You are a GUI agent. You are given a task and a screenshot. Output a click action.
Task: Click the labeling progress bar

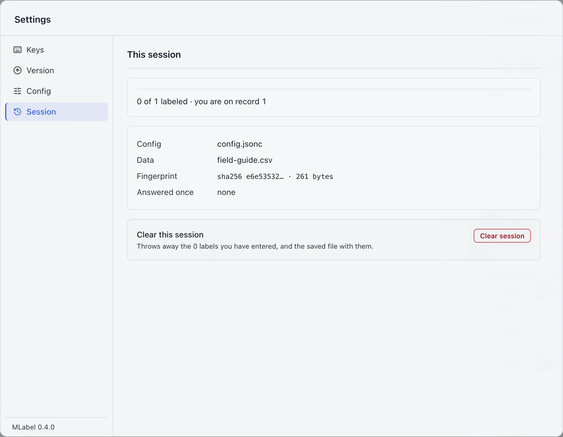pos(334,89)
